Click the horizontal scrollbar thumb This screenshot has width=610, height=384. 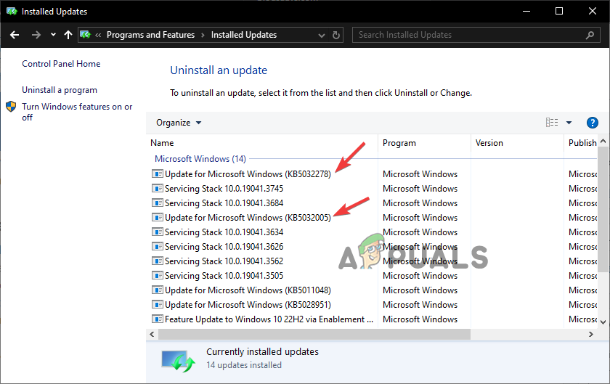coord(314,334)
